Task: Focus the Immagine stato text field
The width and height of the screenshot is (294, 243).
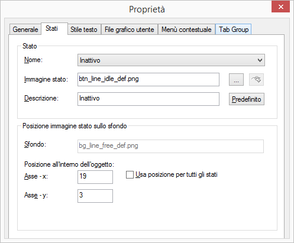Action: click(148, 79)
